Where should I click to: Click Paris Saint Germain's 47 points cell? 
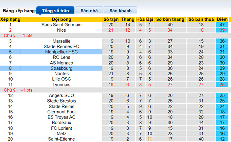click(x=222, y=25)
